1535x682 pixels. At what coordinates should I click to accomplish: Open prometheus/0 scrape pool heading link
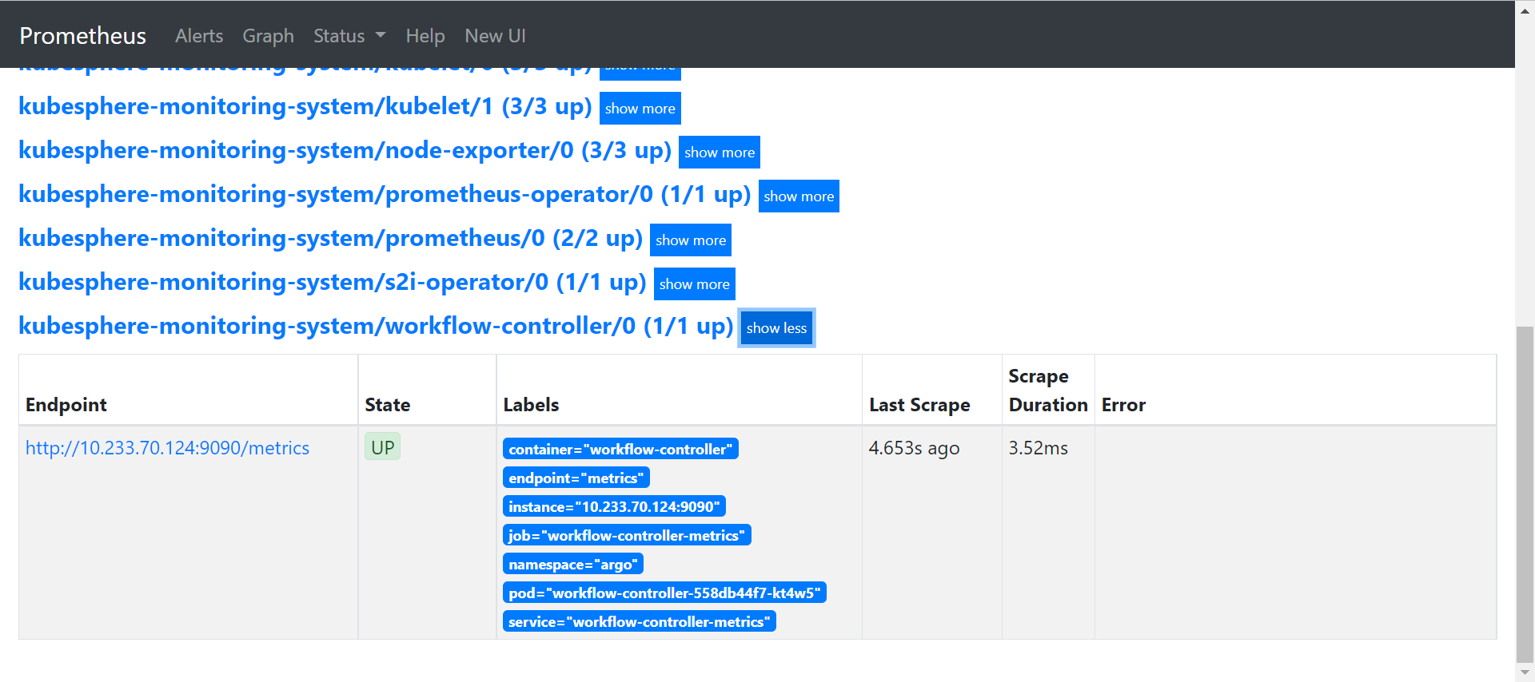[331, 238]
